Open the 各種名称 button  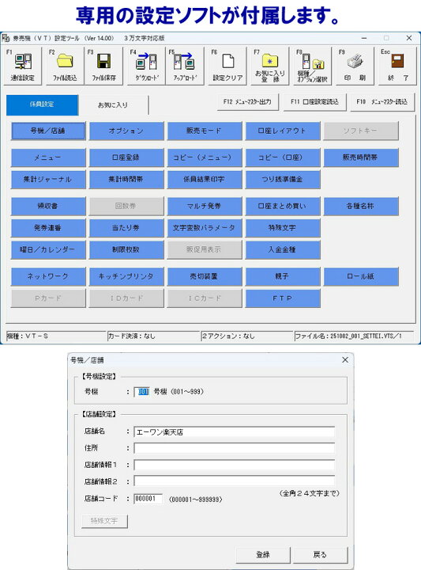[x=361, y=207]
